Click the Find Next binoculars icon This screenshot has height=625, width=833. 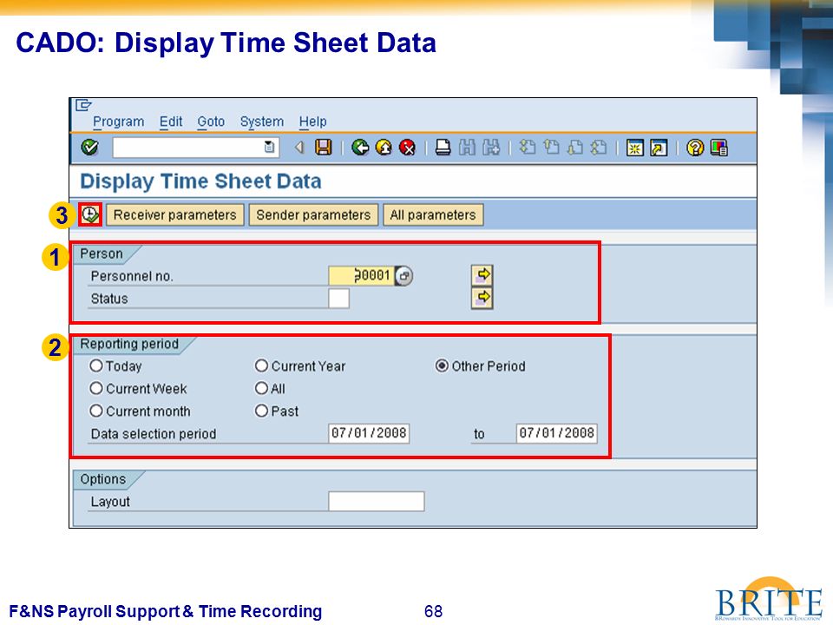tap(491, 148)
